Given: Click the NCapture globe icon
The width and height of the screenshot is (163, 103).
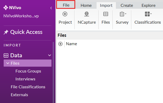Looking at the screenshot, I should click(87, 14).
